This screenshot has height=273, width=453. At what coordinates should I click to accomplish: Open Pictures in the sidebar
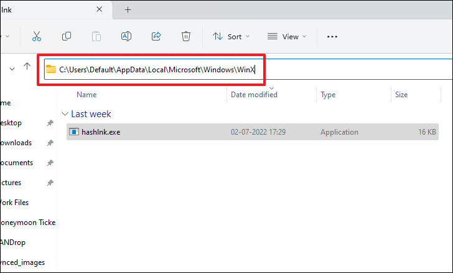pos(11,183)
